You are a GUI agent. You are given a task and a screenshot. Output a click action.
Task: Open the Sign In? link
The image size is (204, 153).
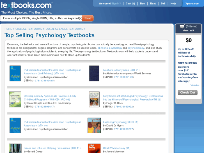click(116, 4)
